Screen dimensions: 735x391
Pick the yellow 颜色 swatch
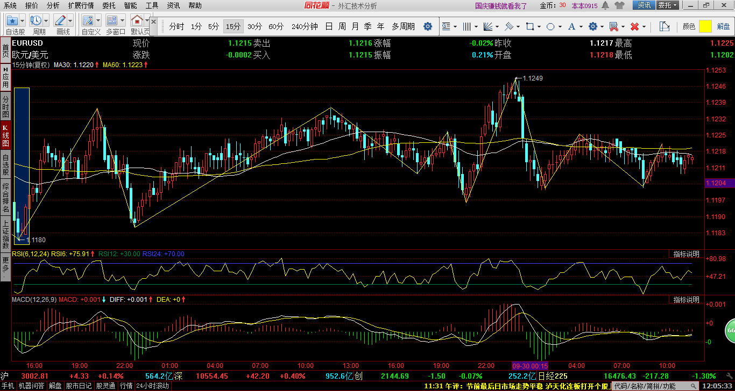click(705, 26)
